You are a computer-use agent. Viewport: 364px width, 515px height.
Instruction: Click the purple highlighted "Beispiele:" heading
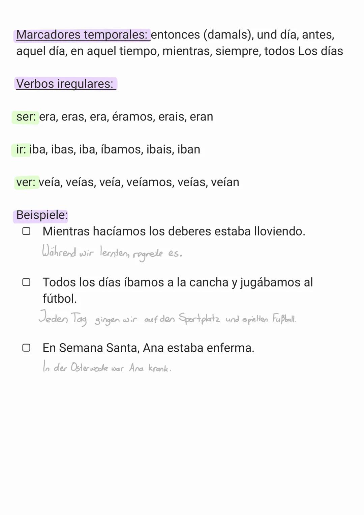tap(42, 215)
